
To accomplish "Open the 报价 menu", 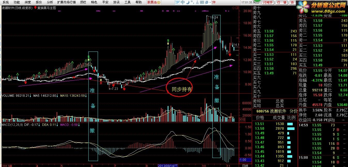I will (x=39, y=2).
